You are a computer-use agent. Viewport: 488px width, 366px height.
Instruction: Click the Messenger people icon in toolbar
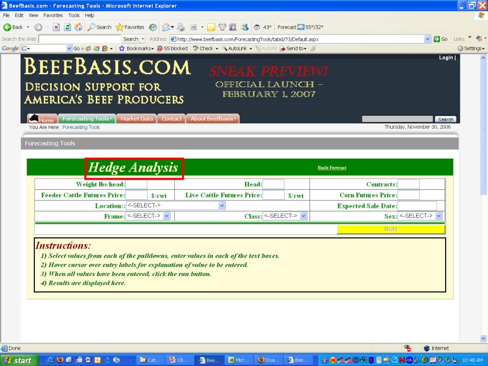click(x=244, y=27)
